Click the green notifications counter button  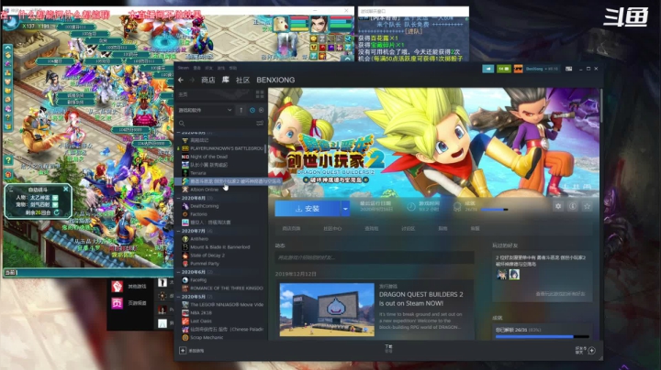tap(504, 69)
